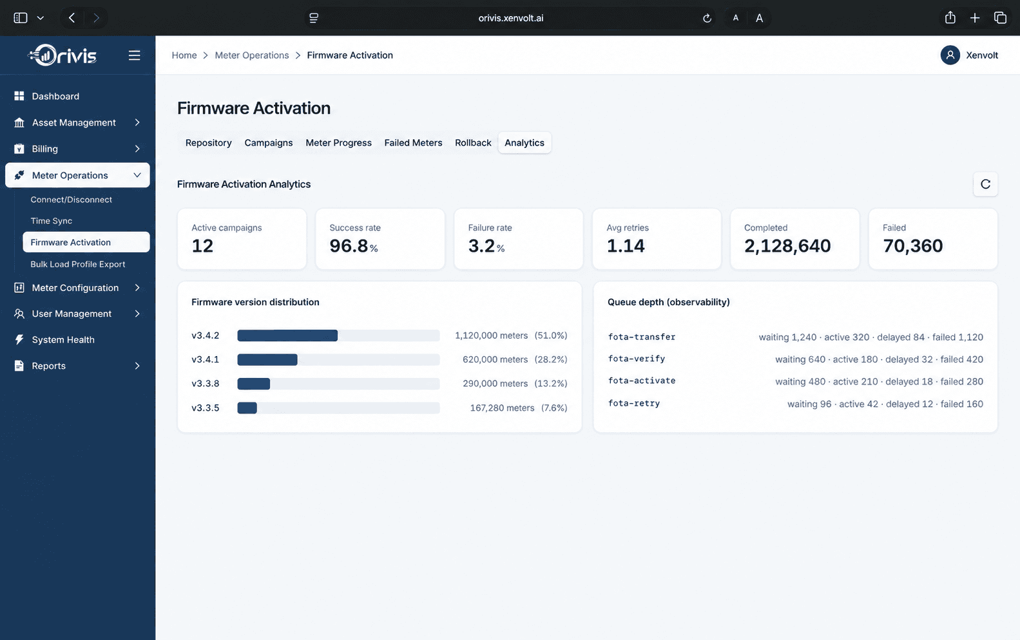Click the Meter Operations plug icon
Screen dimensions: 1020x640
19,175
